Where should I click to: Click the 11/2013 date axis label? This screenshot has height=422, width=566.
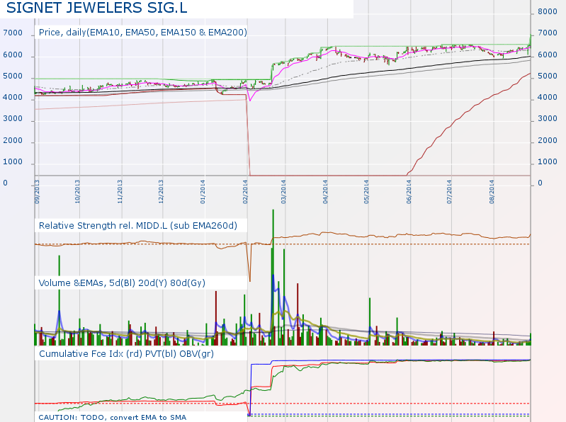pyautogui.click(x=120, y=192)
